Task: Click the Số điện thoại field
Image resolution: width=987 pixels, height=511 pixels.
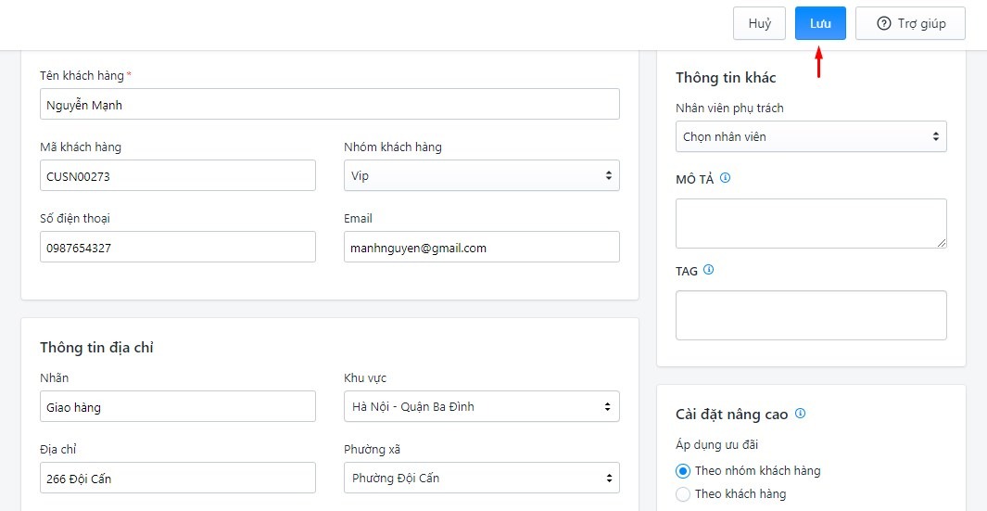Action: [x=177, y=248]
